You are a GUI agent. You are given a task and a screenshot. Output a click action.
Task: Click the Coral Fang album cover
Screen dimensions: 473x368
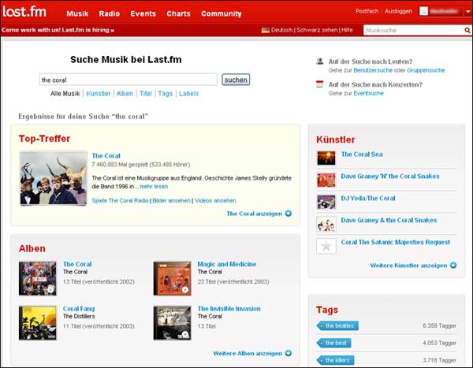(37, 322)
